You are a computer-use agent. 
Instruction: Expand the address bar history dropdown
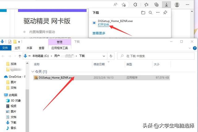(x=104, y=56)
